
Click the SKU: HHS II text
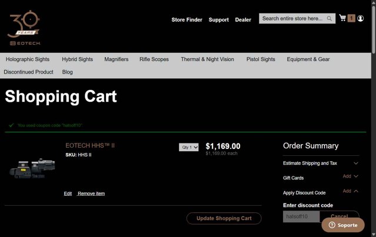click(x=78, y=155)
